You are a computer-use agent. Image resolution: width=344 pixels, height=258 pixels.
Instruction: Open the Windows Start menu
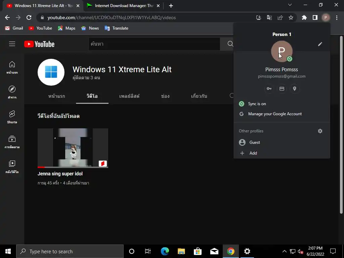coord(8,251)
